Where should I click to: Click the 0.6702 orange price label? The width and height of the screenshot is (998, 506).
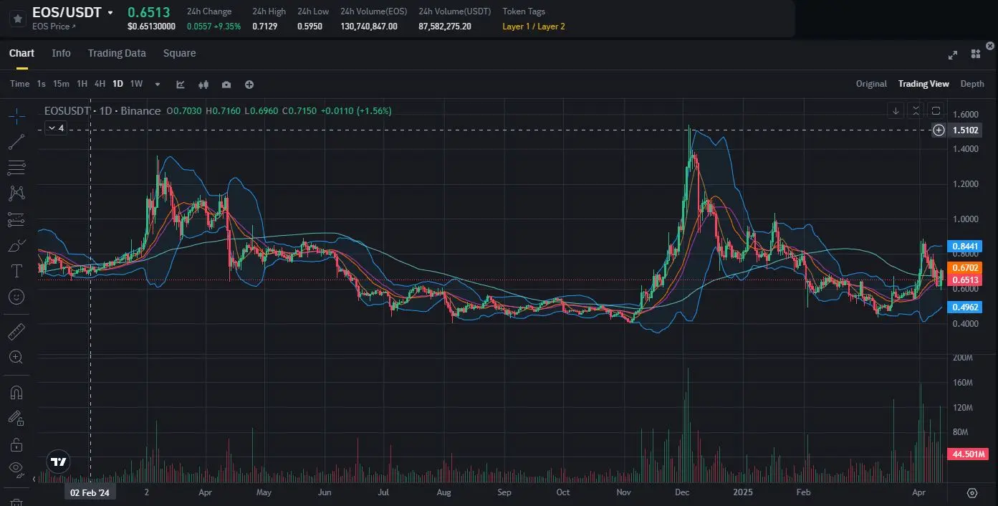click(x=965, y=267)
